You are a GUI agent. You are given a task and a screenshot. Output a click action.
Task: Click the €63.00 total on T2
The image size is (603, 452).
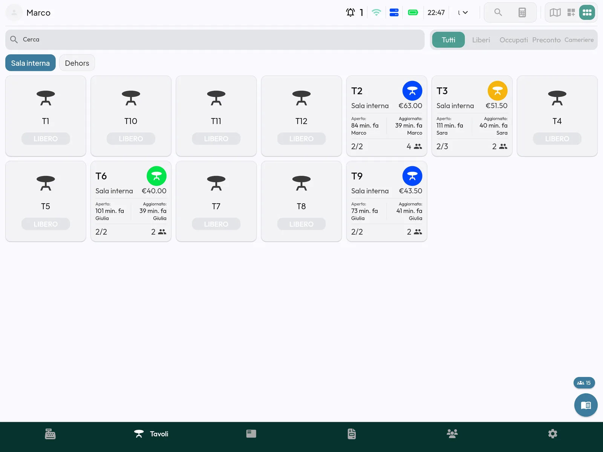coord(410,106)
